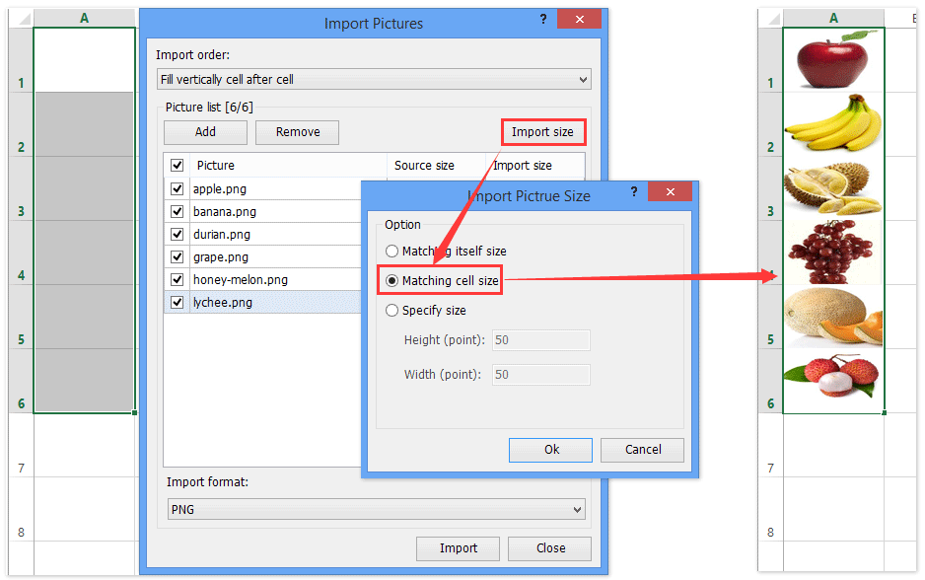The width and height of the screenshot is (925, 580).
Task: Select the Matching itself size option
Action: point(391,251)
